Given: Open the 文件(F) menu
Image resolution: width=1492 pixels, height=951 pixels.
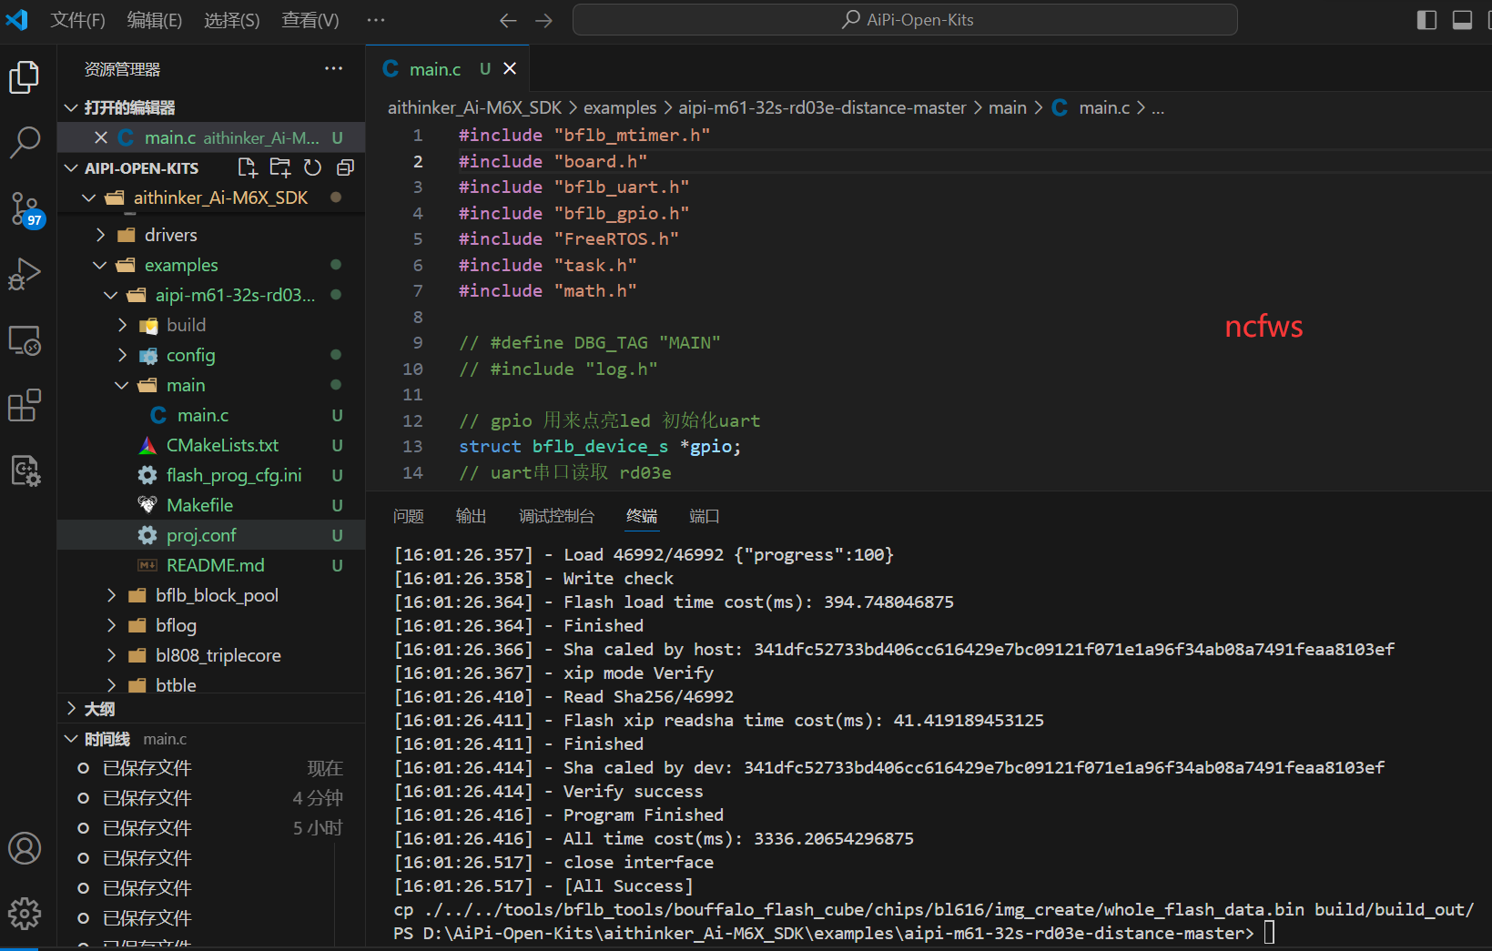Looking at the screenshot, I should coord(77,20).
